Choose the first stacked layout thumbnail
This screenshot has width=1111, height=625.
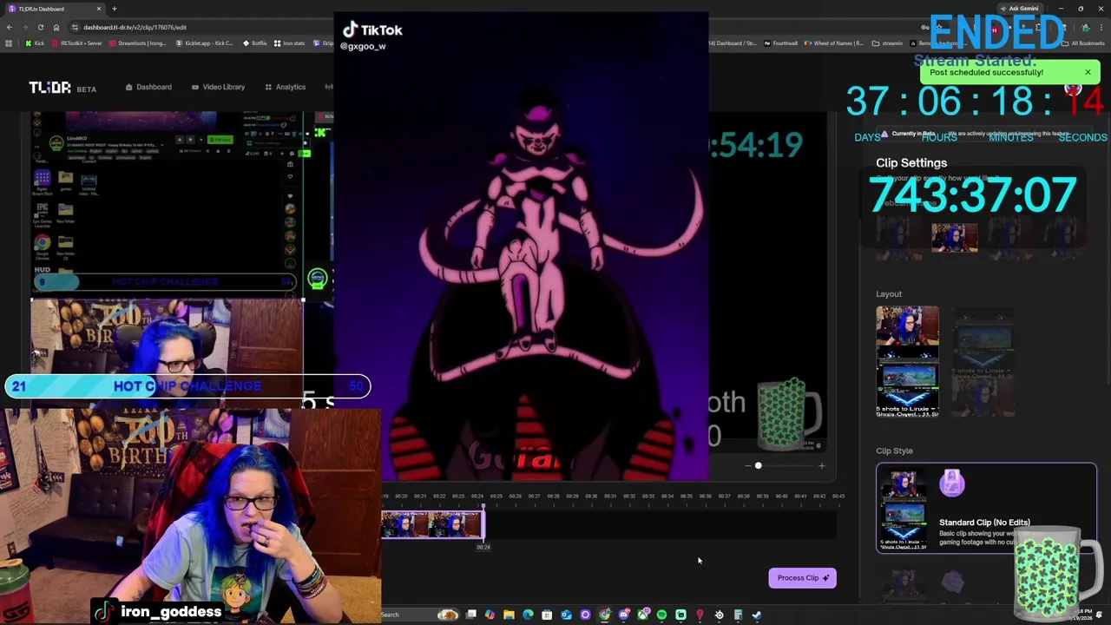907,361
